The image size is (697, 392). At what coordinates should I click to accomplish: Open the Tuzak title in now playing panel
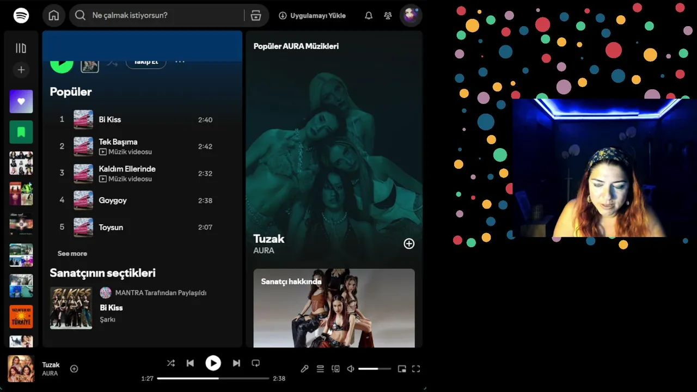coord(269,238)
